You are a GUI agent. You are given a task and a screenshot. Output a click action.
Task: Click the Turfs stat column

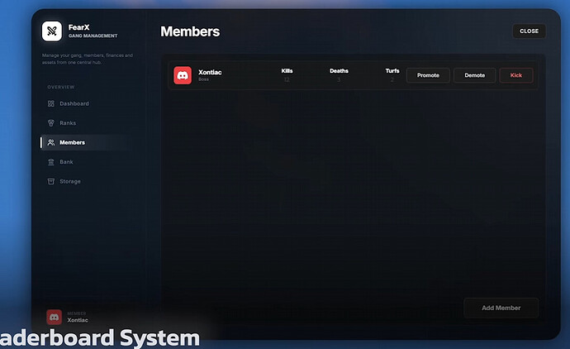pos(392,75)
